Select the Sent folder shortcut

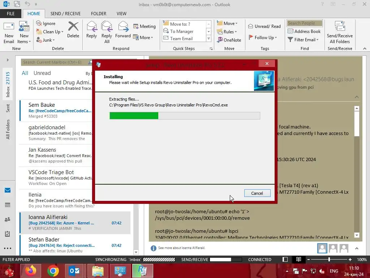pos(8,108)
